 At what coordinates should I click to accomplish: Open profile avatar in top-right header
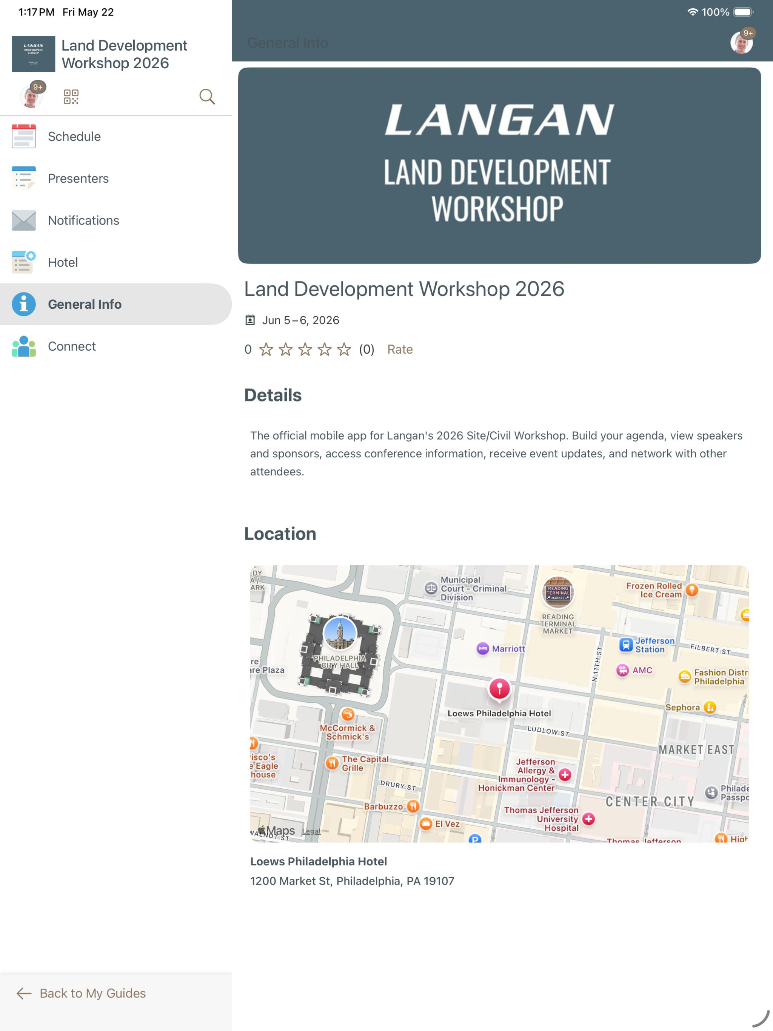741,43
